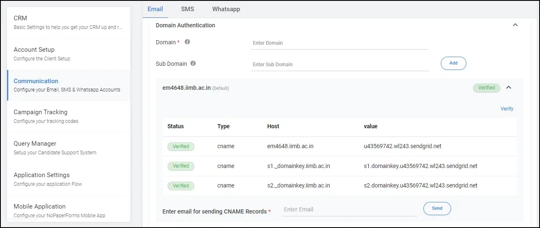540x228 pixels.
Task: Click the info icon beside Sub Domain
Action: (193, 64)
